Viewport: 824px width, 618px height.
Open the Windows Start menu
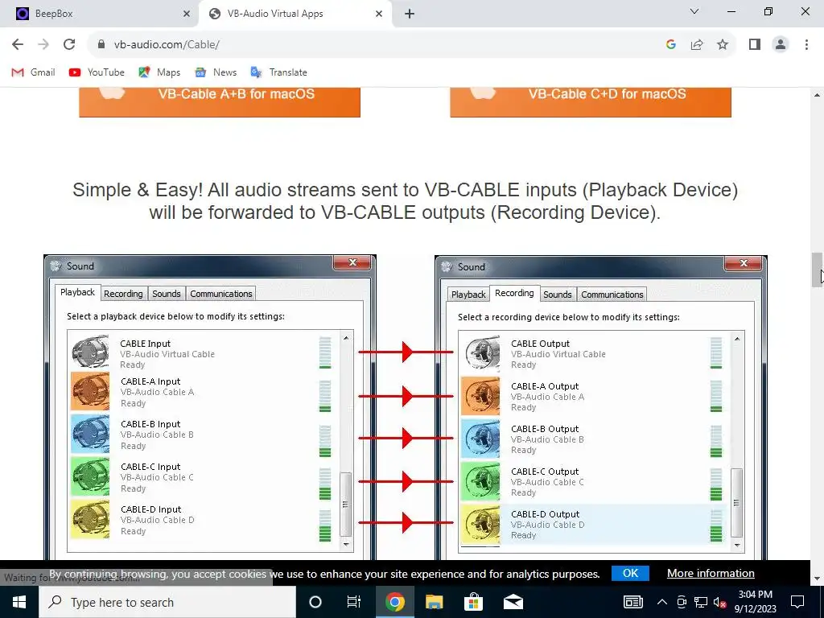coord(19,602)
